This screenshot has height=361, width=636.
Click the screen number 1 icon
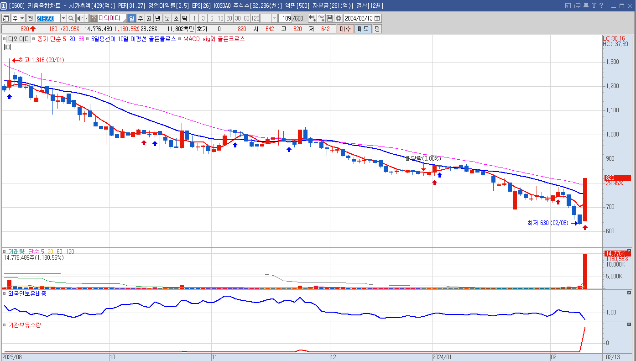tap(4, 5)
